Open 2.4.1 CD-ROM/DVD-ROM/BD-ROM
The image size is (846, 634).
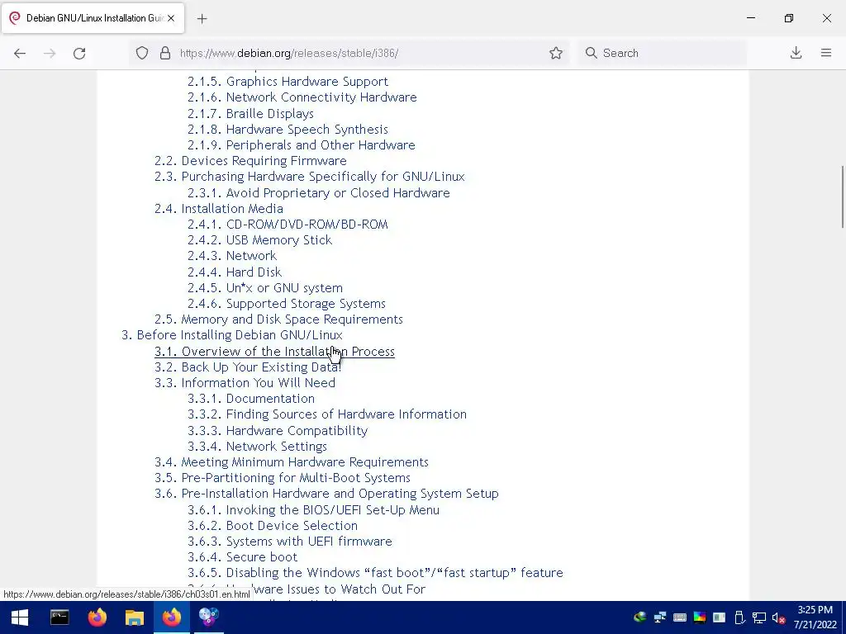[288, 225]
